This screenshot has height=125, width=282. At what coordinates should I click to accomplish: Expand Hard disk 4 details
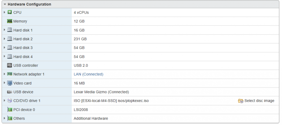click(x=5, y=57)
